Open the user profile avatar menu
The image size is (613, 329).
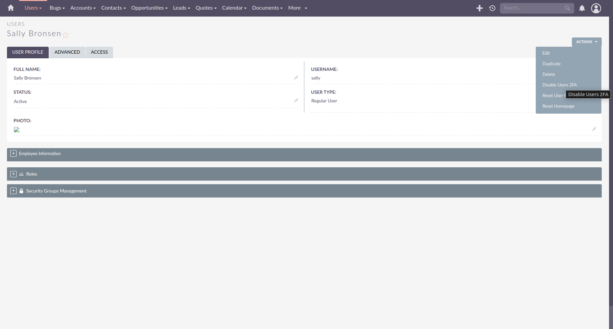[596, 8]
